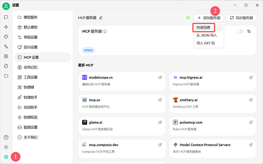Viewport: 263px width, 164px height.
Task: Open the 模型服务 settings section
Action: coord(31,17)
